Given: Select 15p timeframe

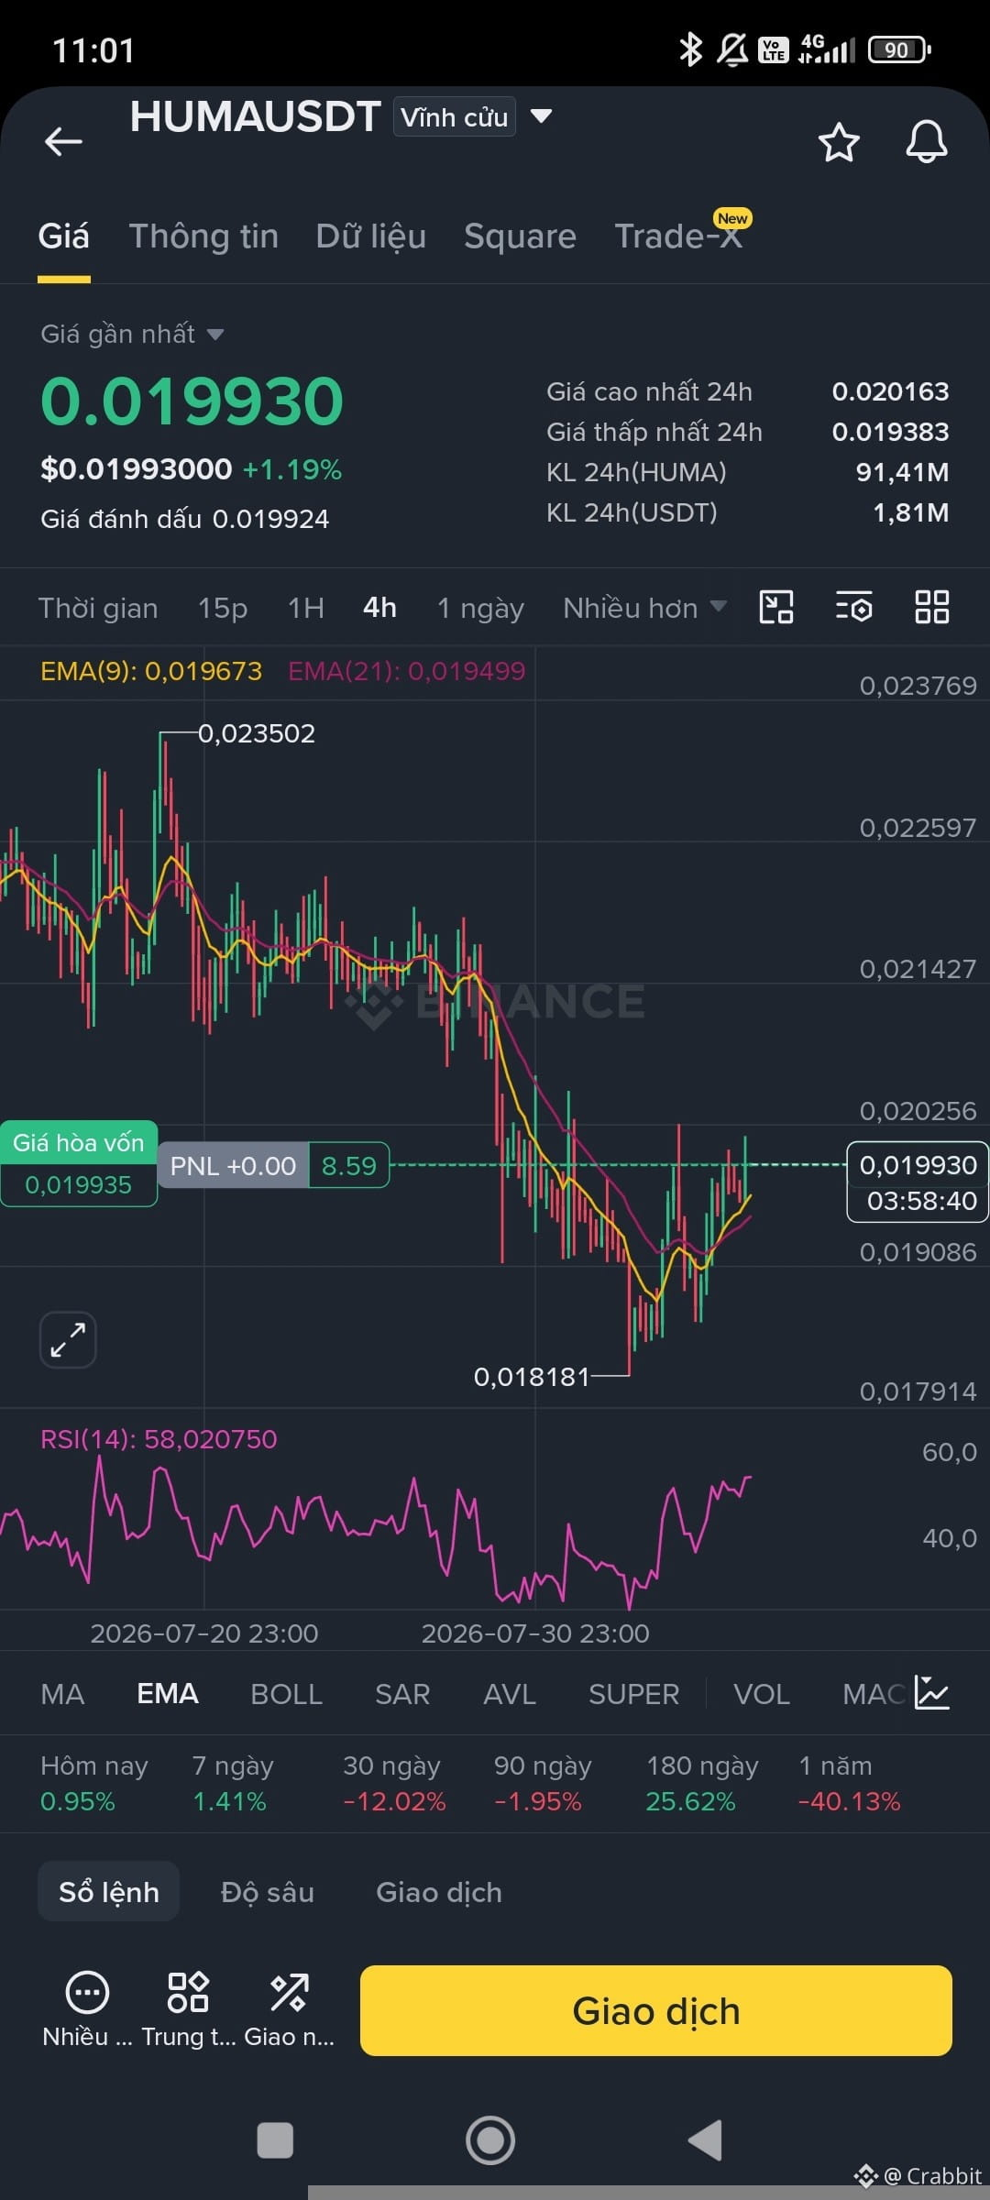Looking at the screenshot, I should (223, 608).
